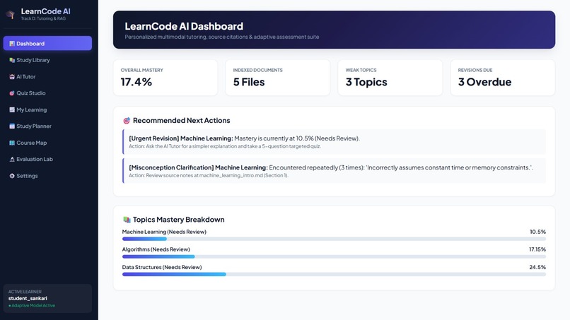Screen dimensions: 570x320
Task: Click the action text about 5-question targeted quiz
Action: 225,146
